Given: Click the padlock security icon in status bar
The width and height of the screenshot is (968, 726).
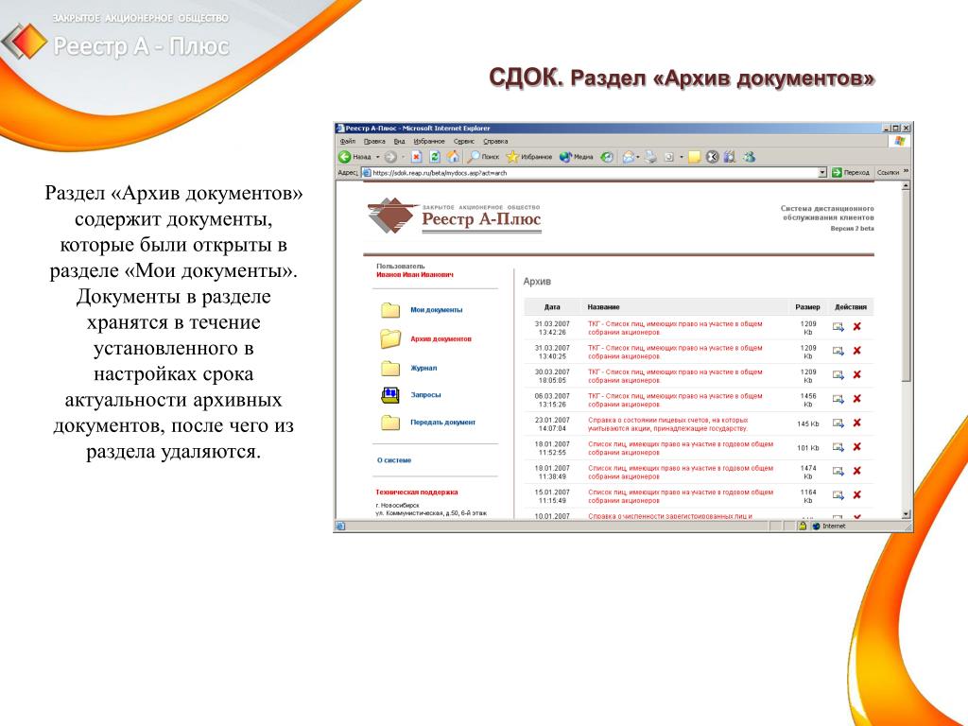Looking at the screenshot, I should click(803, 526).
